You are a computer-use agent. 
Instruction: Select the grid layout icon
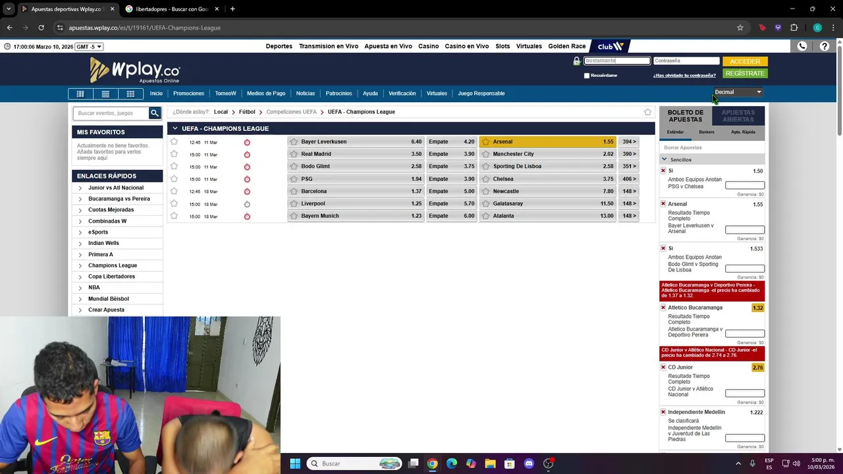tap(130, 93)
